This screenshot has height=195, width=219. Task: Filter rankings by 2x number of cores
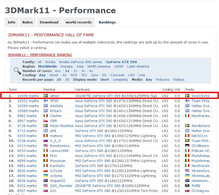(x=75, y=71)
